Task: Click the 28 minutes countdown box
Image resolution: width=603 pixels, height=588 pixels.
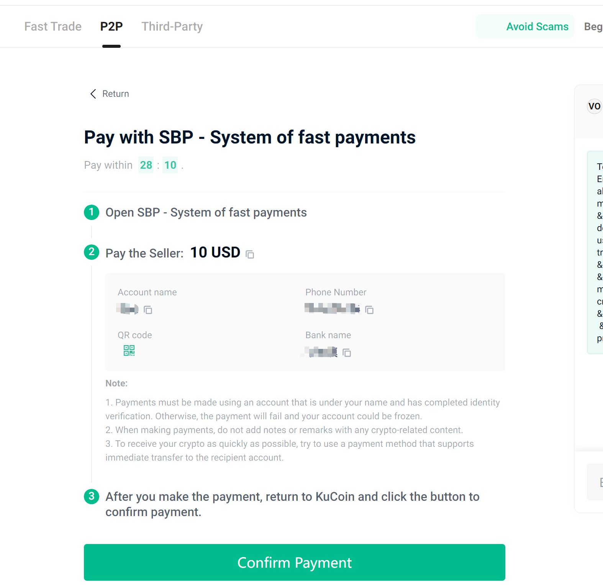Action: 146,165
